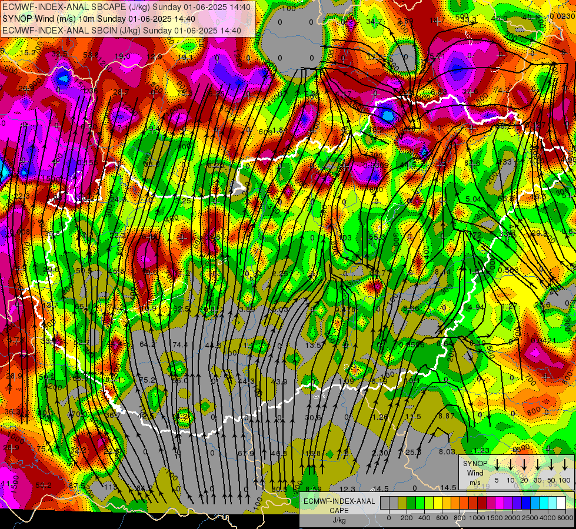Click the wind arrow above 100 m/s

point(565,465)
